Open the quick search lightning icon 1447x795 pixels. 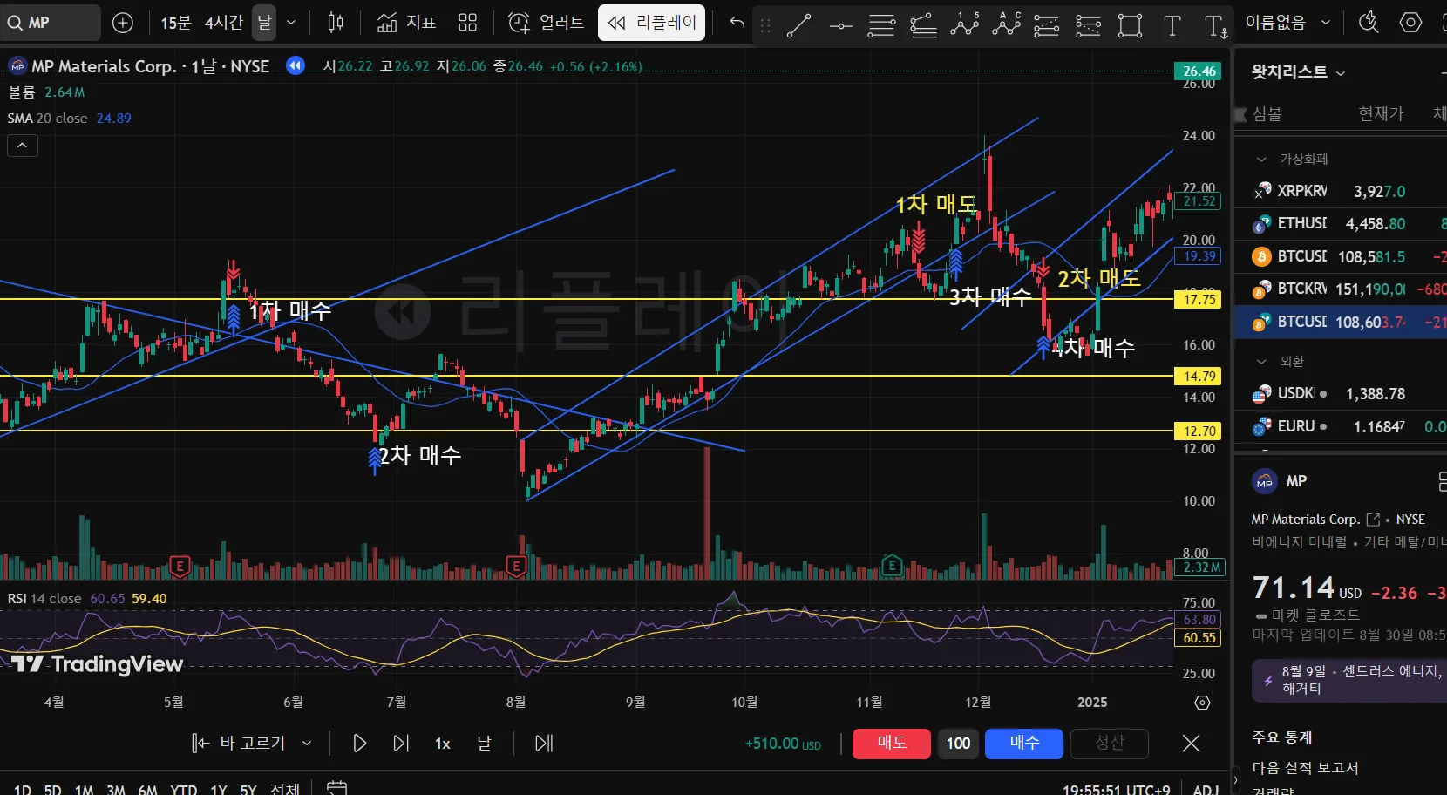click(1369, 23)
